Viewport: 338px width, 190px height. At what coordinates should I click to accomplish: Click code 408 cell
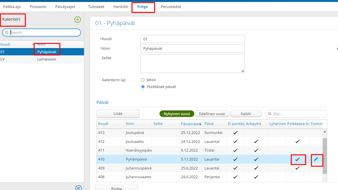(101, 177)
